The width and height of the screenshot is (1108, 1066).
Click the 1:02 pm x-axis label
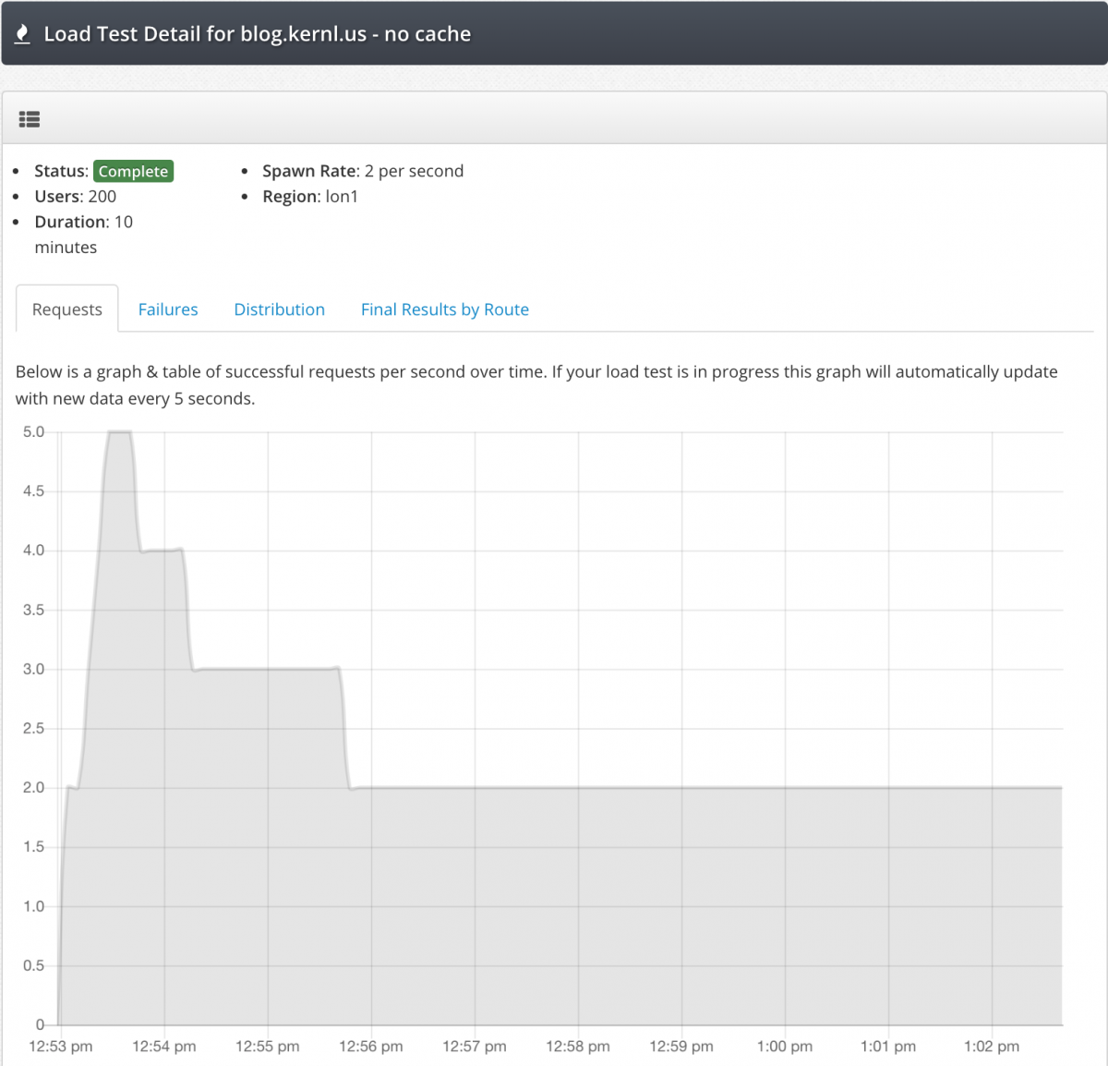click(x=992, y=1046)
